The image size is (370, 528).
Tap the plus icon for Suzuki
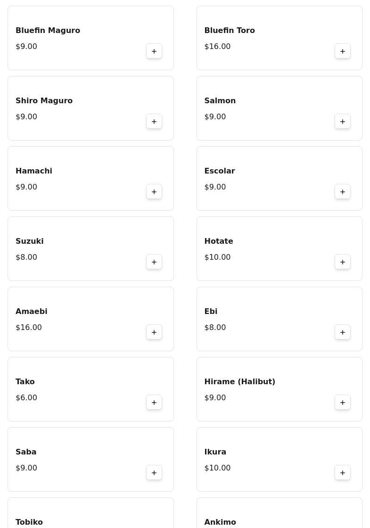click(x=154, y=262)
